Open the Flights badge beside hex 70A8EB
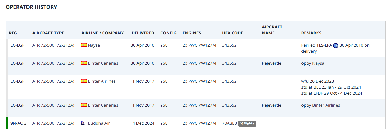Screen dimensions: 391x132 [247, 123]
